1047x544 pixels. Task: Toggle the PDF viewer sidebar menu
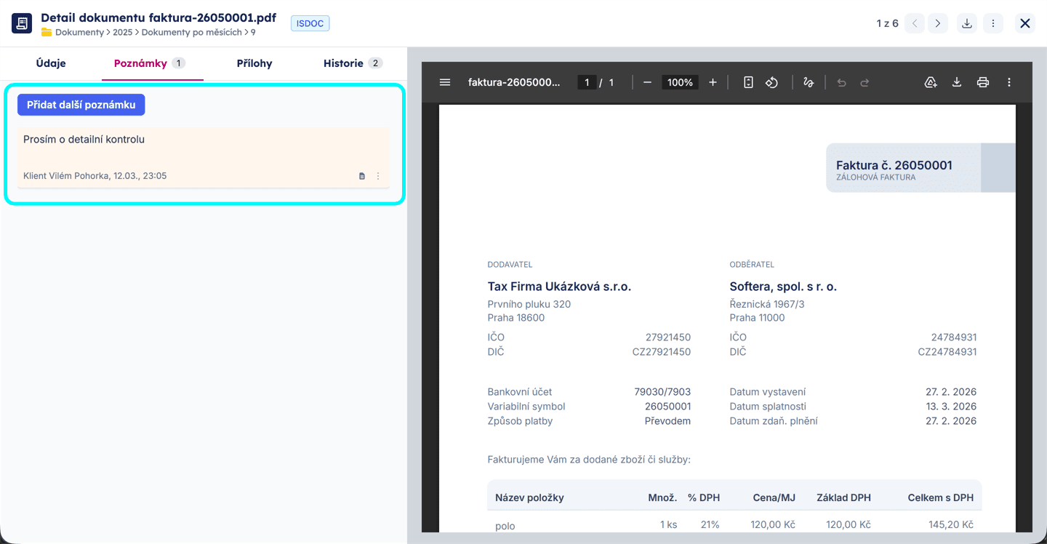pos(445,82)
